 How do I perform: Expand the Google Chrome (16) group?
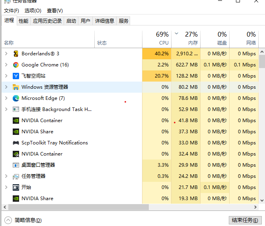pos(6,65)
